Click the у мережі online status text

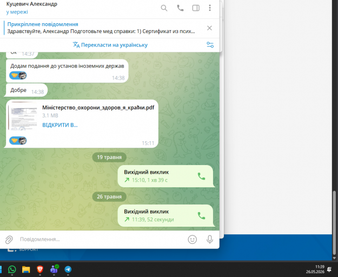point(17,12)
